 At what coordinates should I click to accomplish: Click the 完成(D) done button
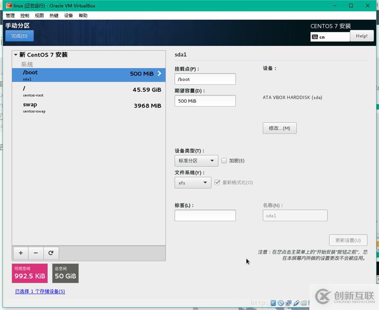click(19, 35)
